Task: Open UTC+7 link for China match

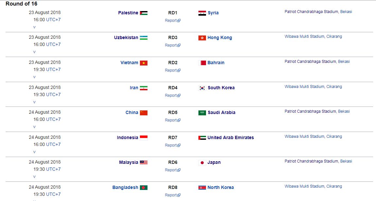Action: (x=53, y=120)
